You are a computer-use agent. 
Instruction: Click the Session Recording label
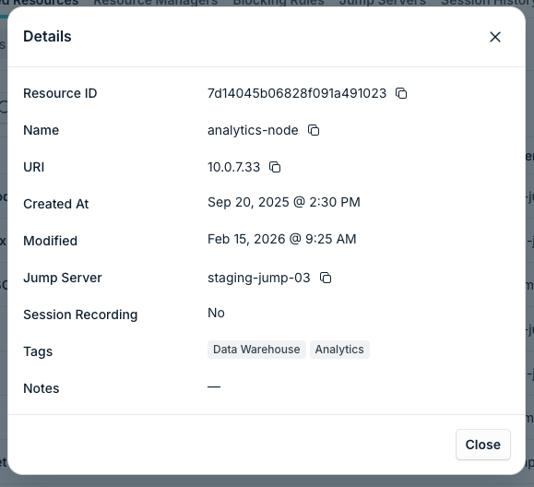point(80,315)
